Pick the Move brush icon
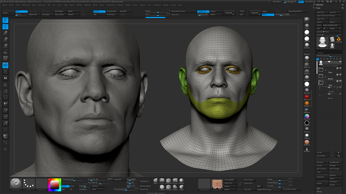This screenshot has width=346, height=194. click(155, 181)
